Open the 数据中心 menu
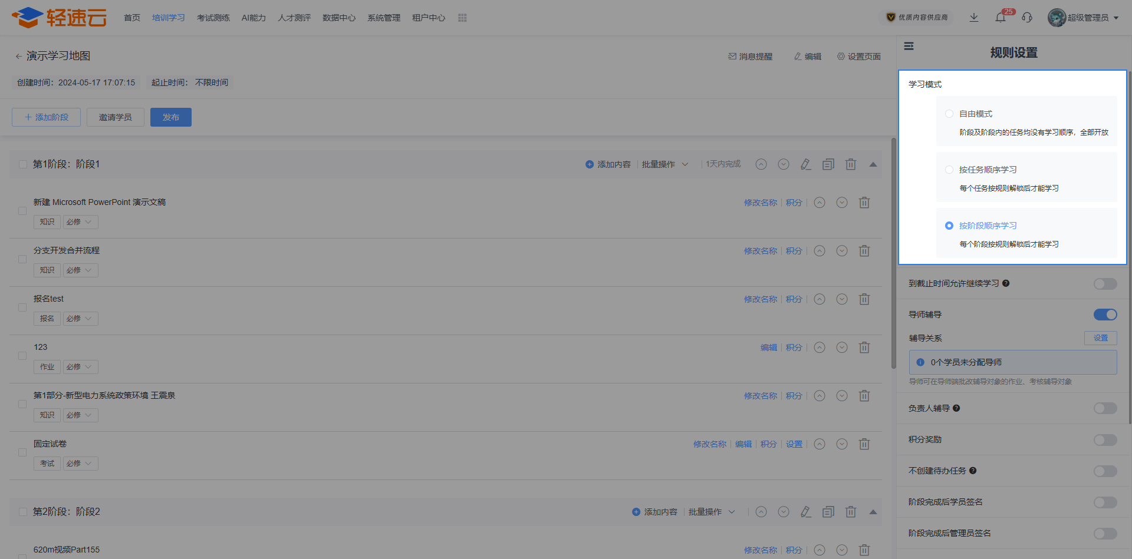 click(x=339, y=18)
